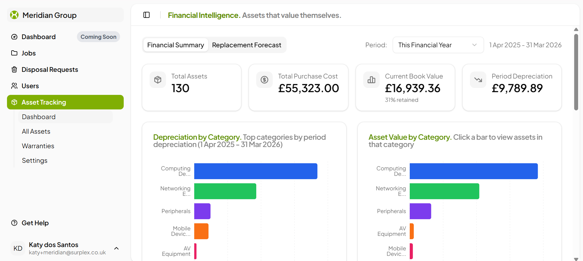
Task: Click the Dashboard gauge icon in sidebar
Action: 14,37
